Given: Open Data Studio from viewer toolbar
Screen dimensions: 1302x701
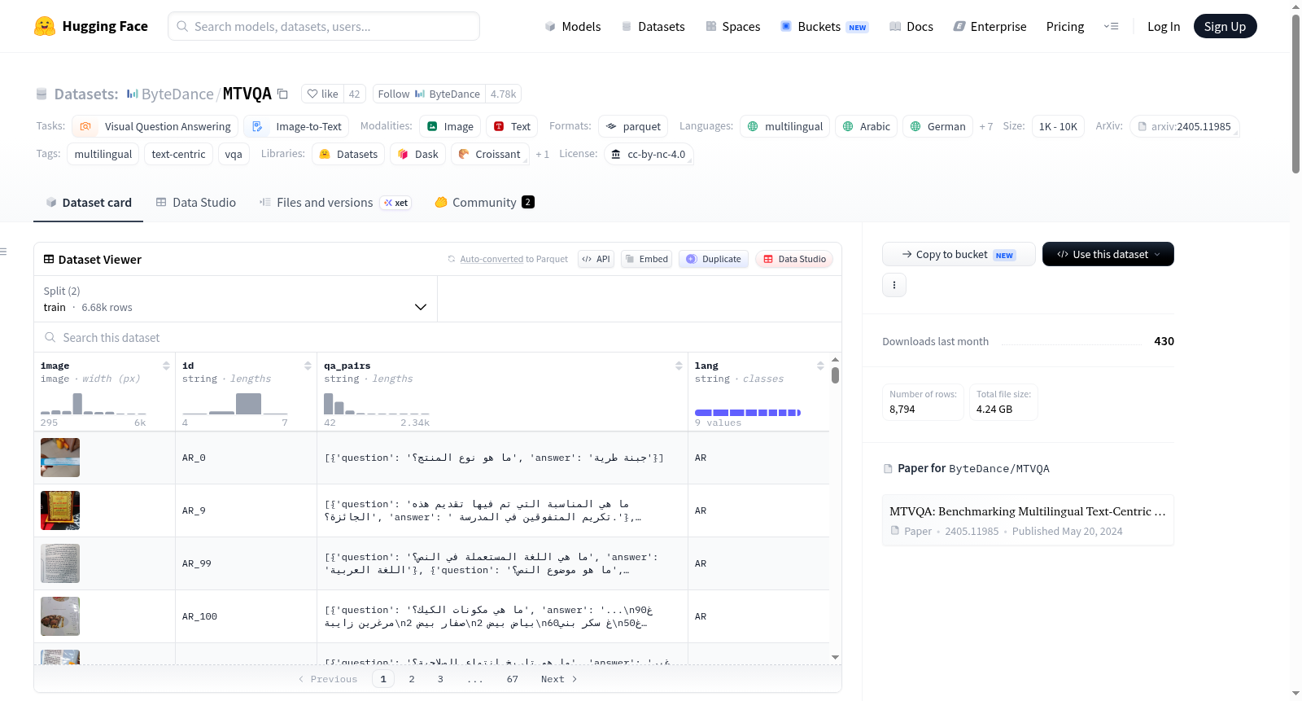Looking at the screenshot, I should (794, 259).
